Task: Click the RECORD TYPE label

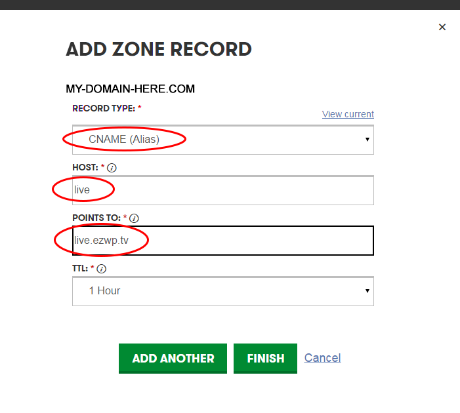Action: [104, 108]
